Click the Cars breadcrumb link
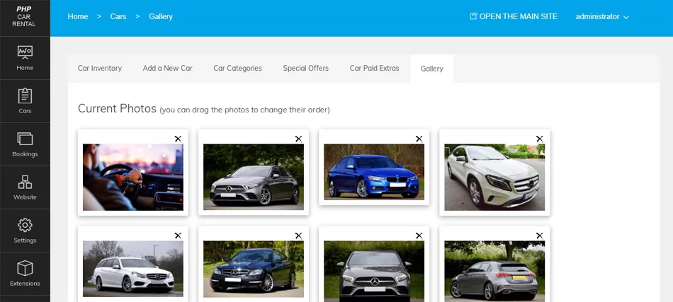Screen dimensions: 673x302 (118, 17)
